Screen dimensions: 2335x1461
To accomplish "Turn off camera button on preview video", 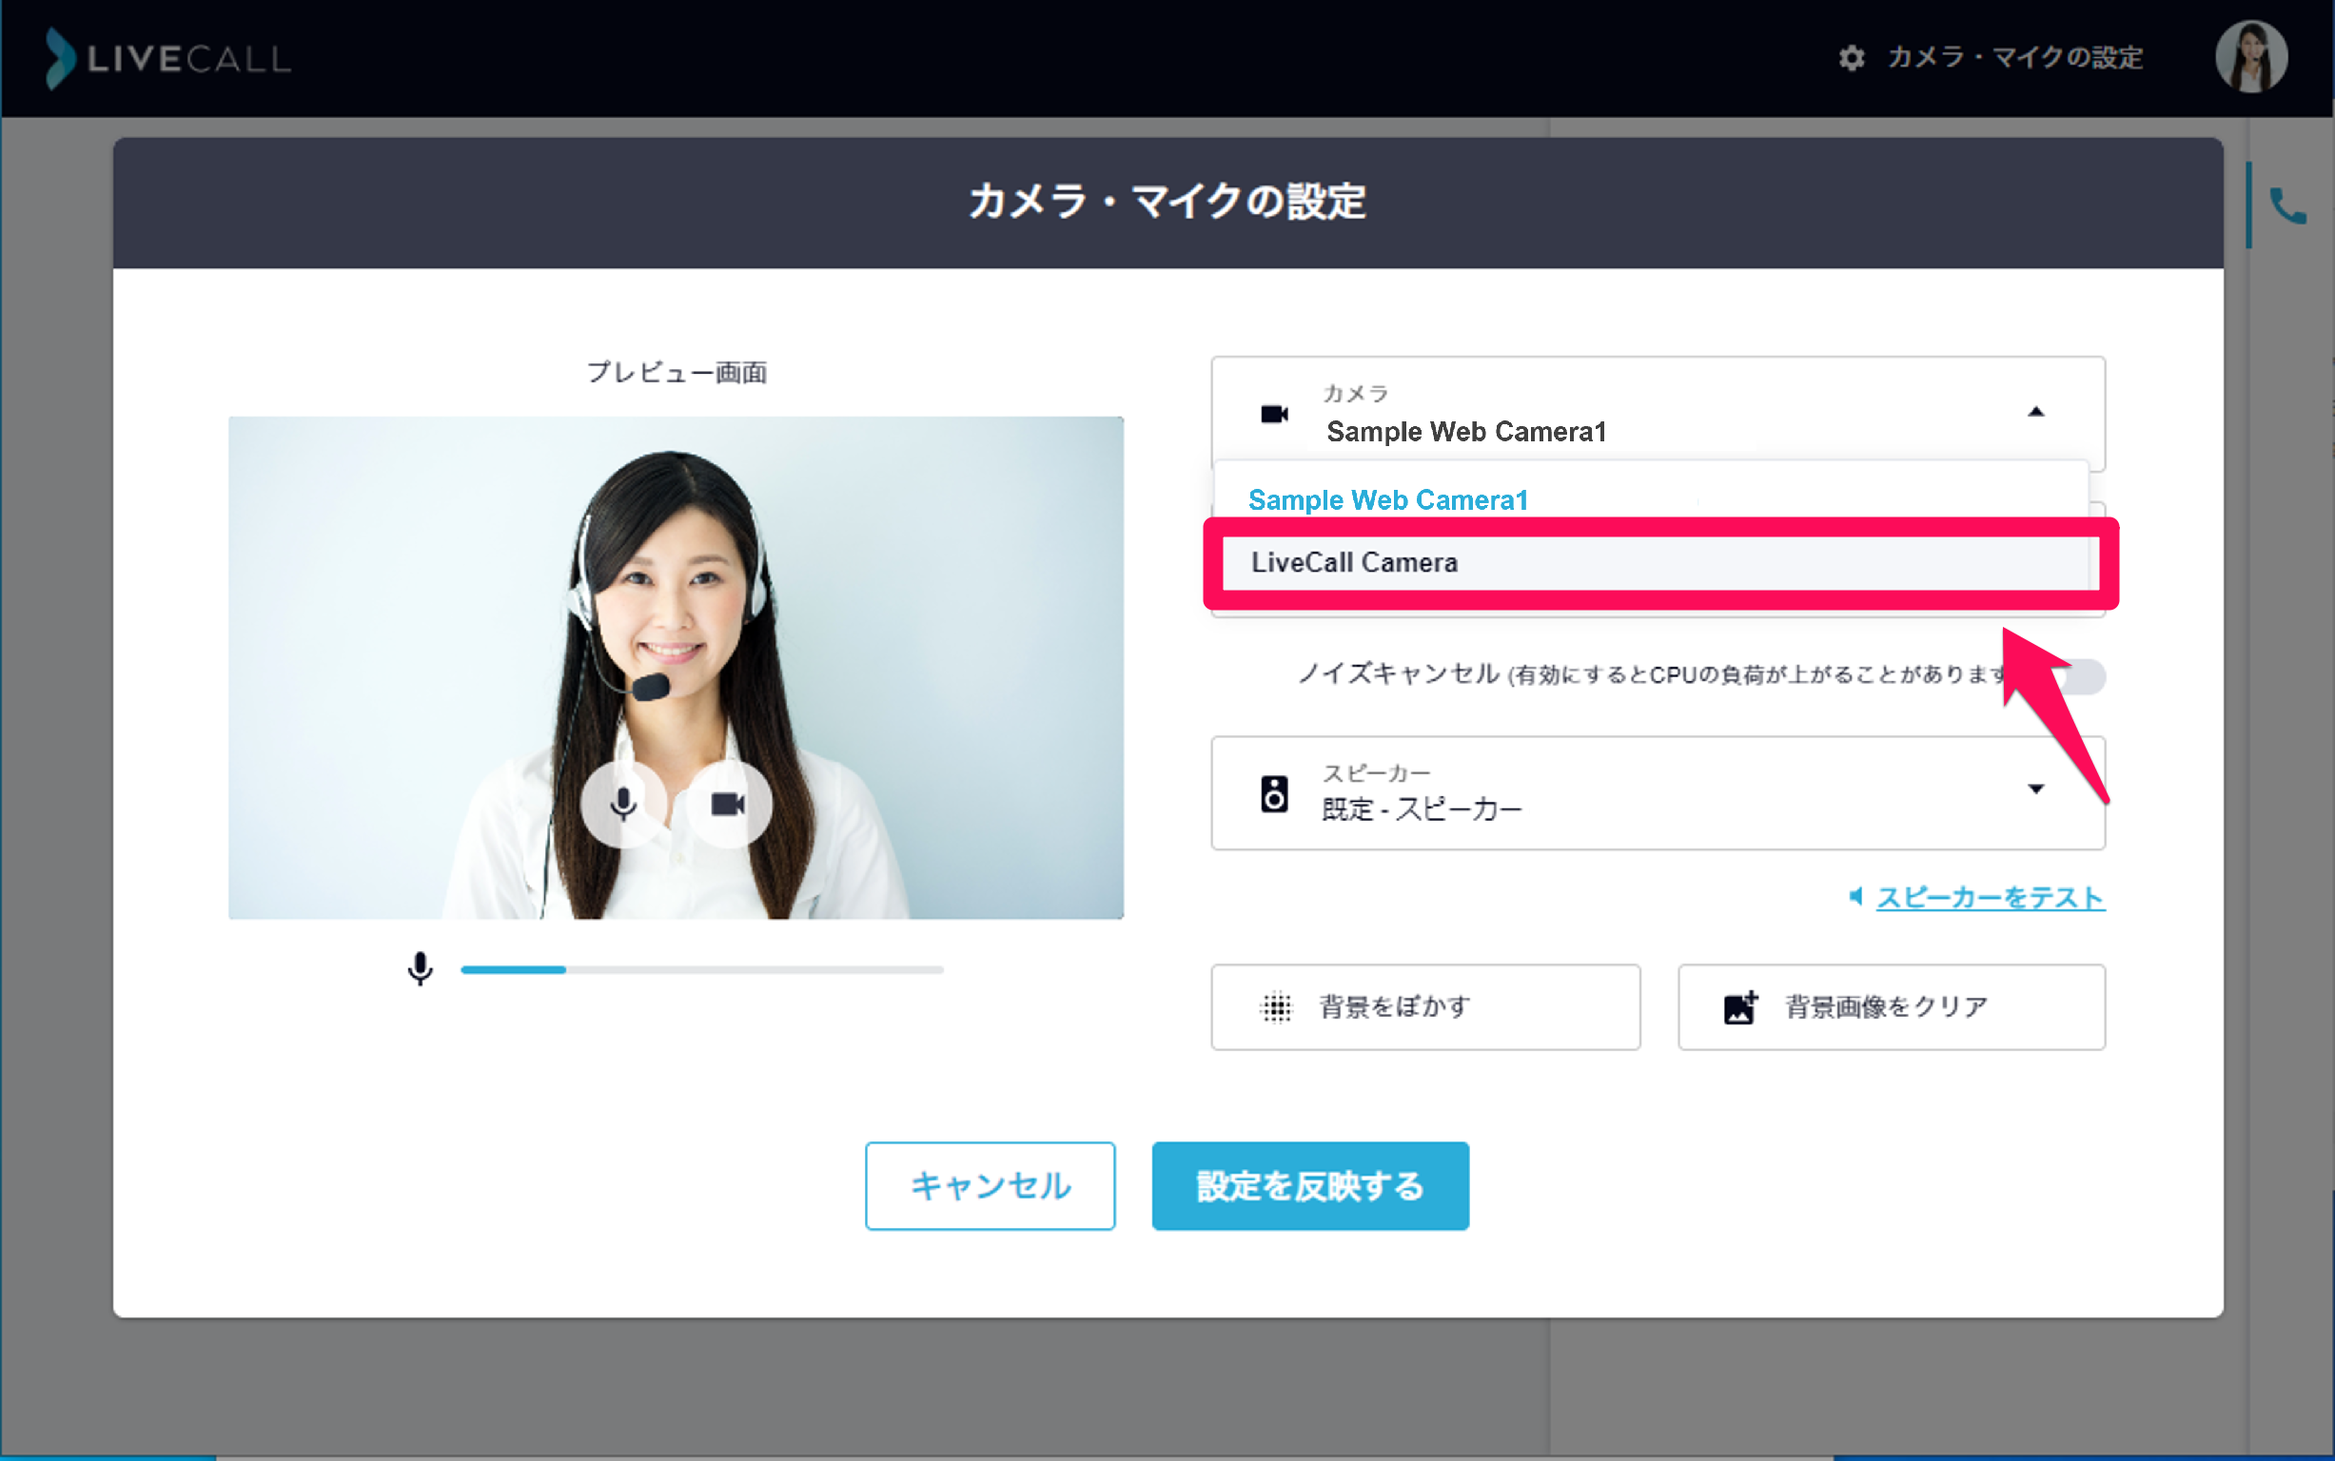I will (x=728, y=804).
